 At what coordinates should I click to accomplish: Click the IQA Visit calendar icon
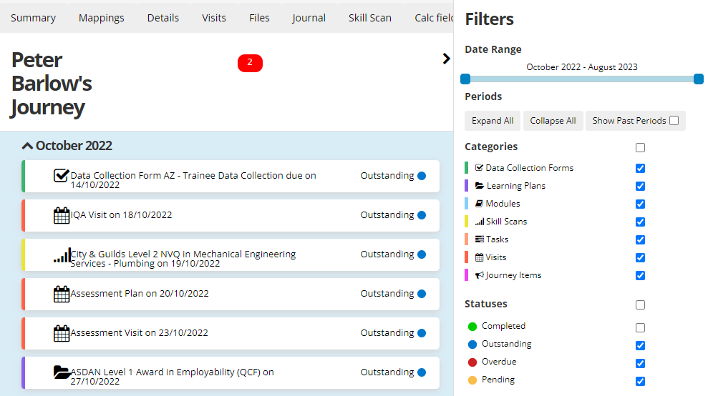point(62,215)
